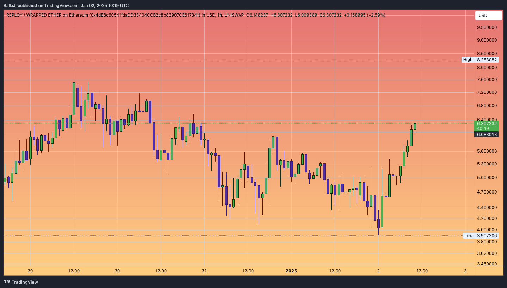Click the 3.800000 price axis label

pyautogui.click(x=487, y=242)
